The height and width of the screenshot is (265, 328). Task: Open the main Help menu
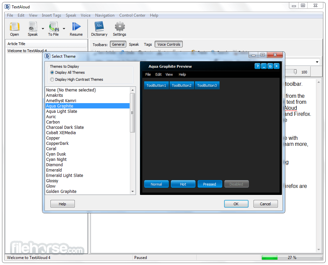pos(154,15)
